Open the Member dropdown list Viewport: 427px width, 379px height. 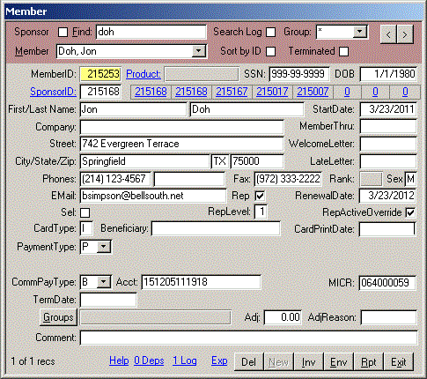(198, 51)
